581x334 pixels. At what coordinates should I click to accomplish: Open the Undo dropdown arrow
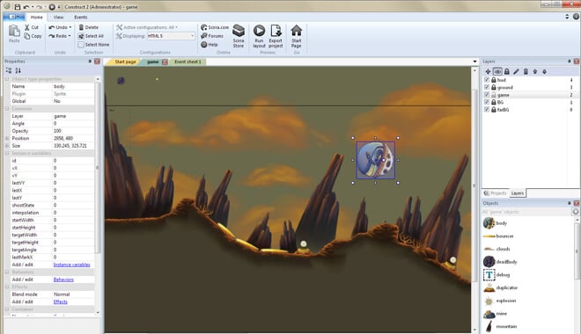70,27
